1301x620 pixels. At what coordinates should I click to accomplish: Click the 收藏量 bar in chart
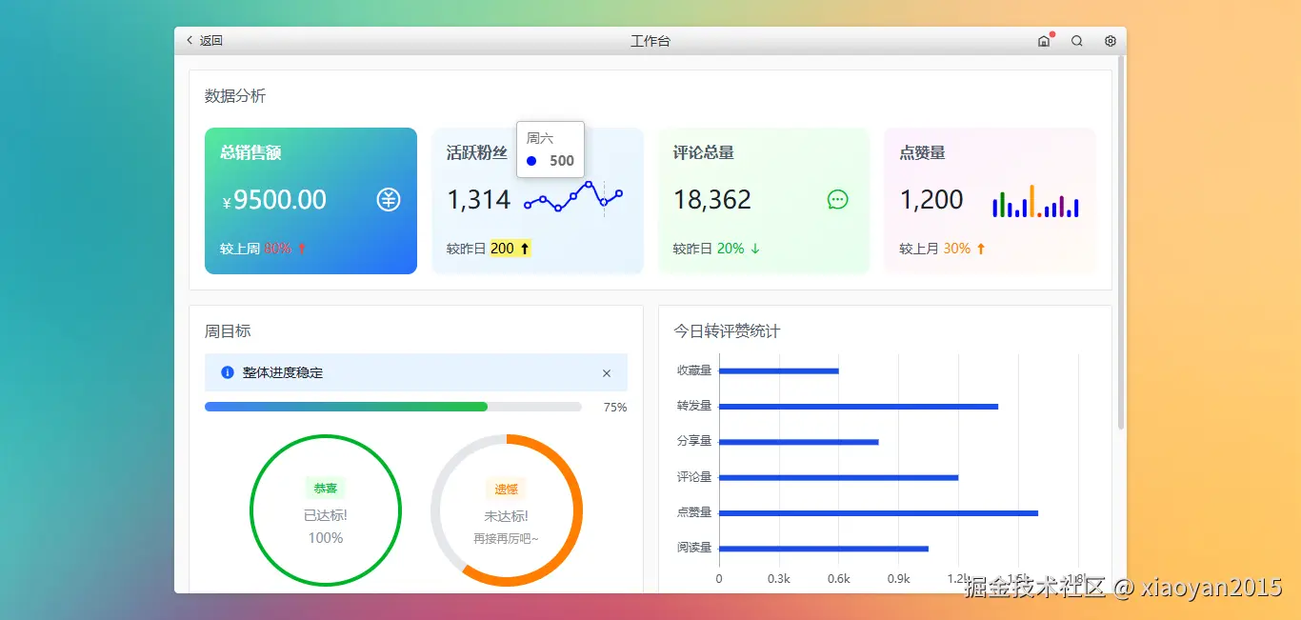point(779,371)
